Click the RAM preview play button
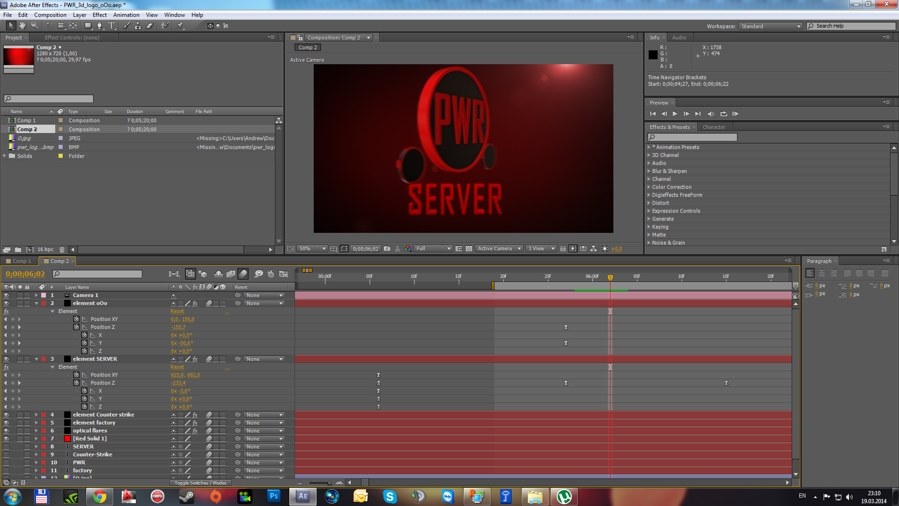This screenshot has height=506, width=899. tap(735, 114)
